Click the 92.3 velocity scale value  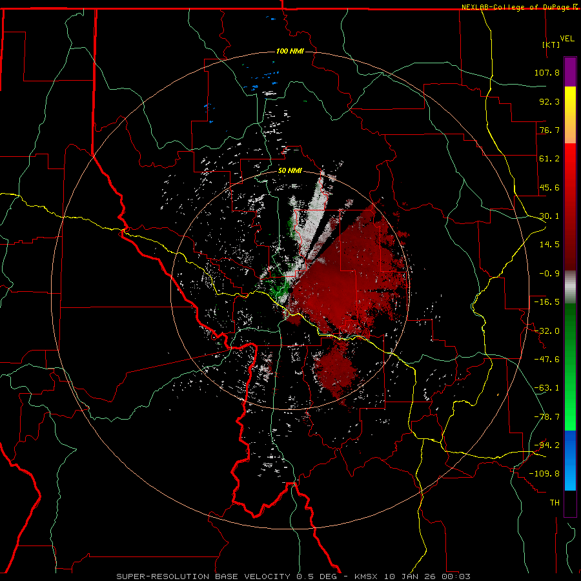click(x=549, y=101)
